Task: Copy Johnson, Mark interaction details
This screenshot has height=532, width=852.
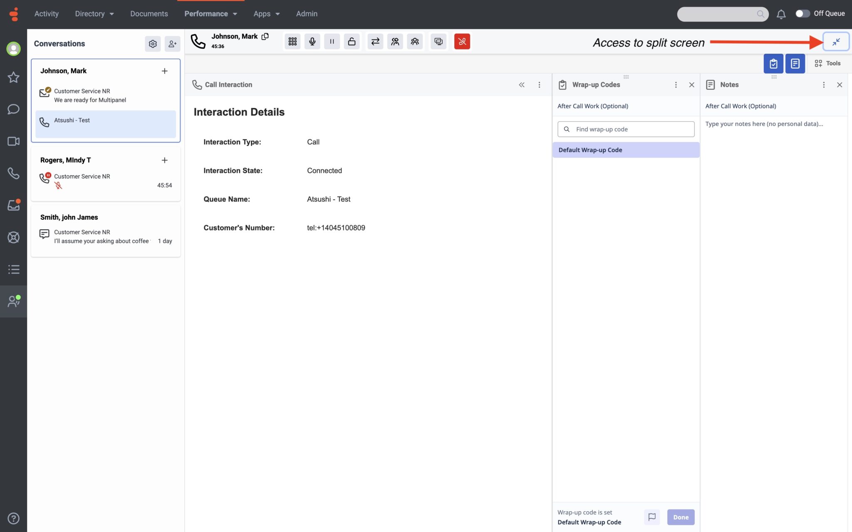Action: [x=265, y=36]
